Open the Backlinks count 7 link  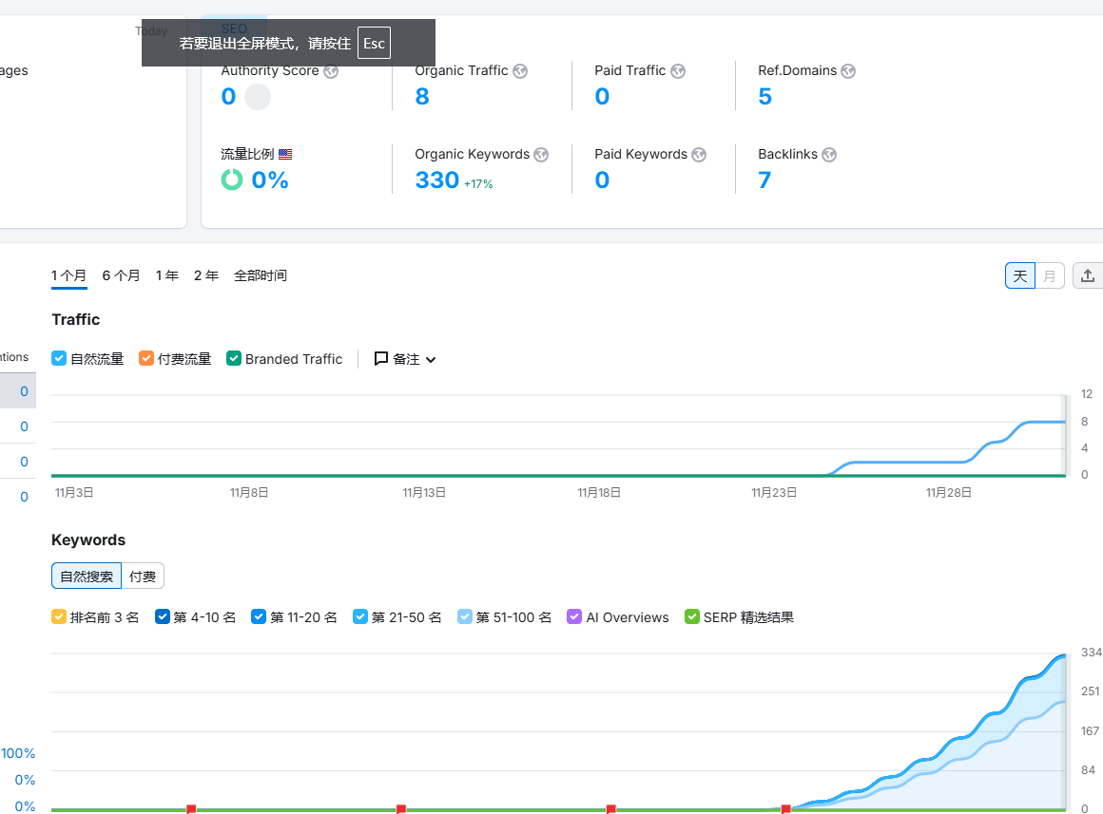[x=764, y=180]
